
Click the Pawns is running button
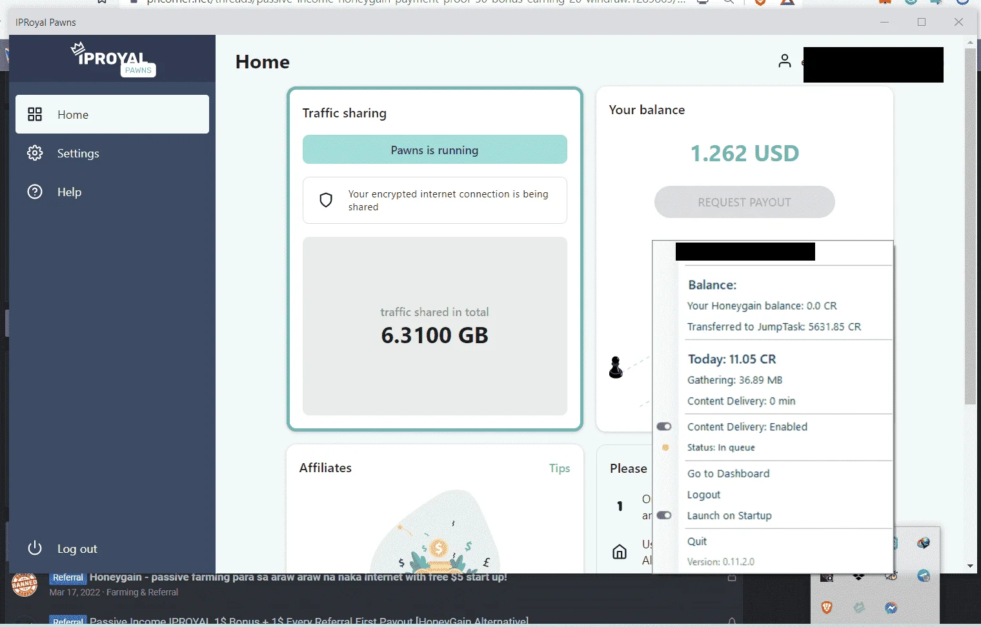pos(435,150)
